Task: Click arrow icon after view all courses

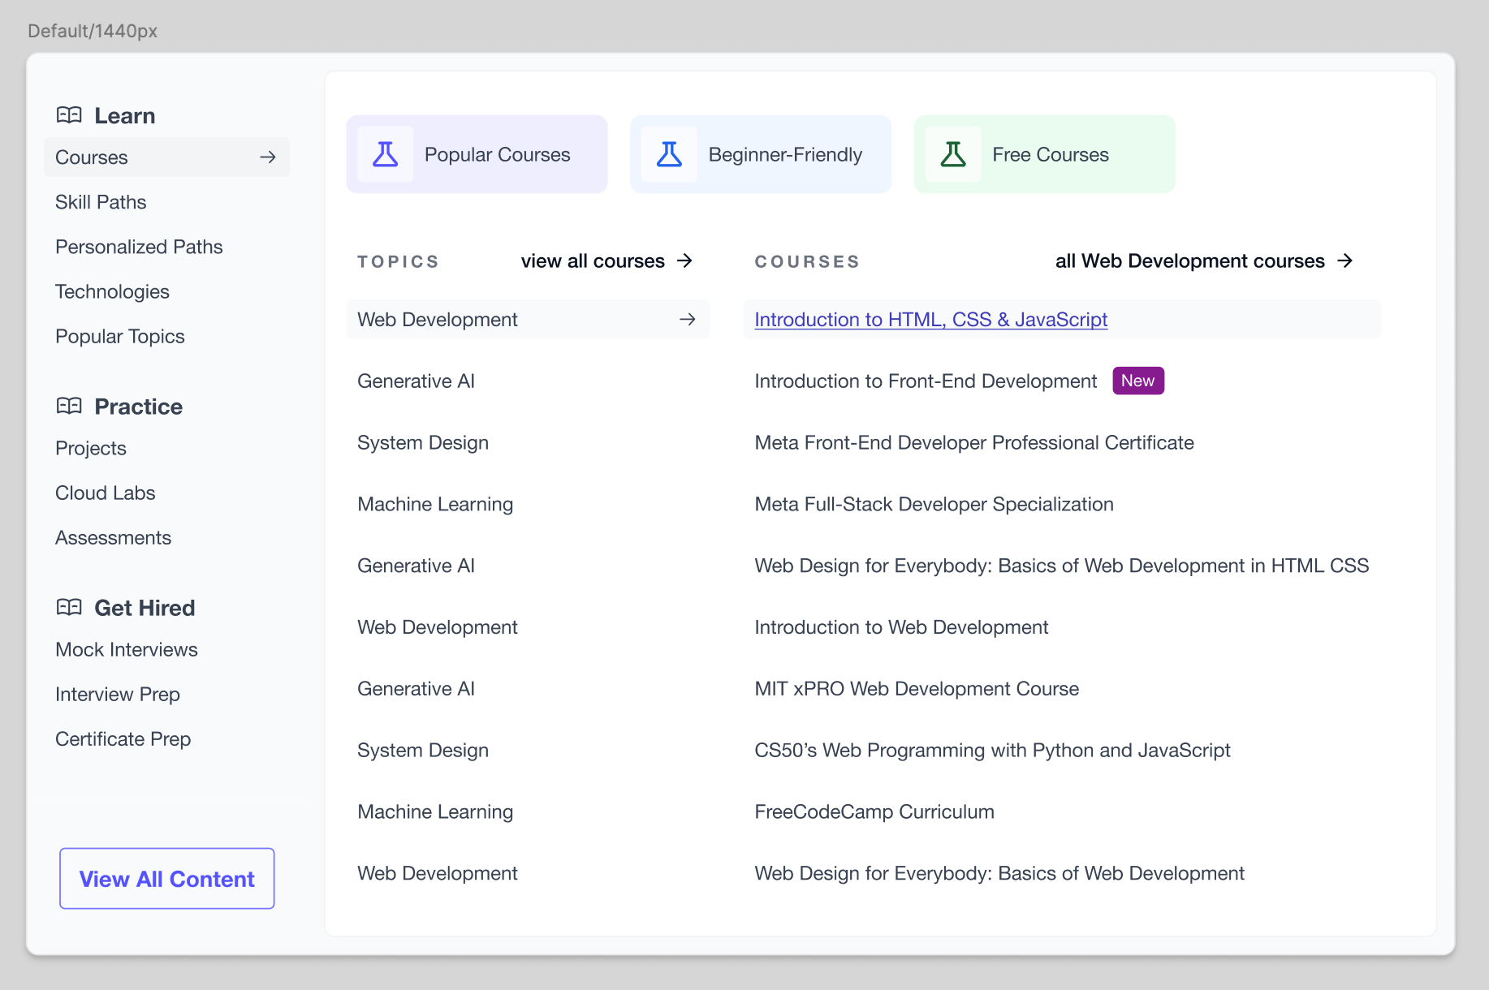Action: click(685, 260)
